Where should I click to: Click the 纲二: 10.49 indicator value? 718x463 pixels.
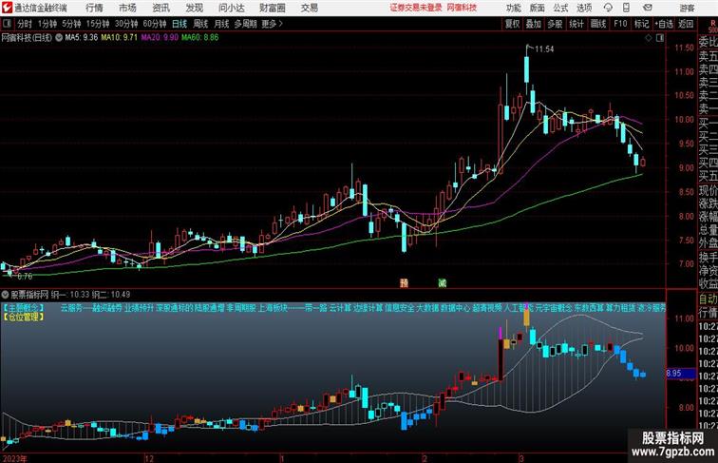[x=111, y=295]
